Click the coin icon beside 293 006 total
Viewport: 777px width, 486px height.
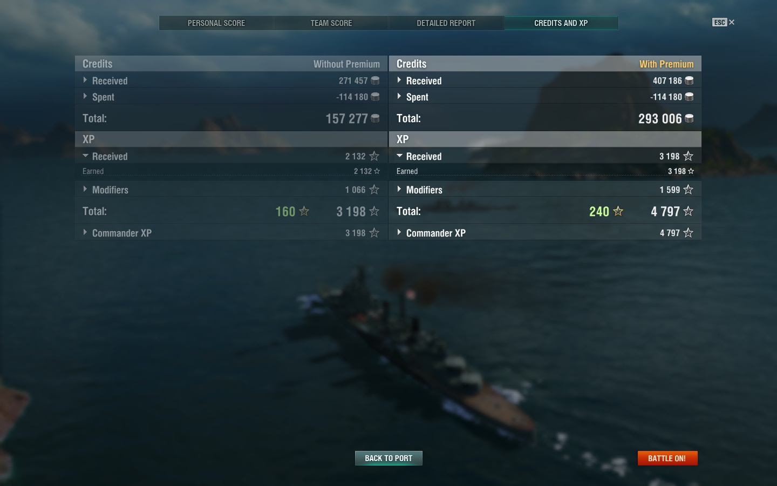coord(689,118)
